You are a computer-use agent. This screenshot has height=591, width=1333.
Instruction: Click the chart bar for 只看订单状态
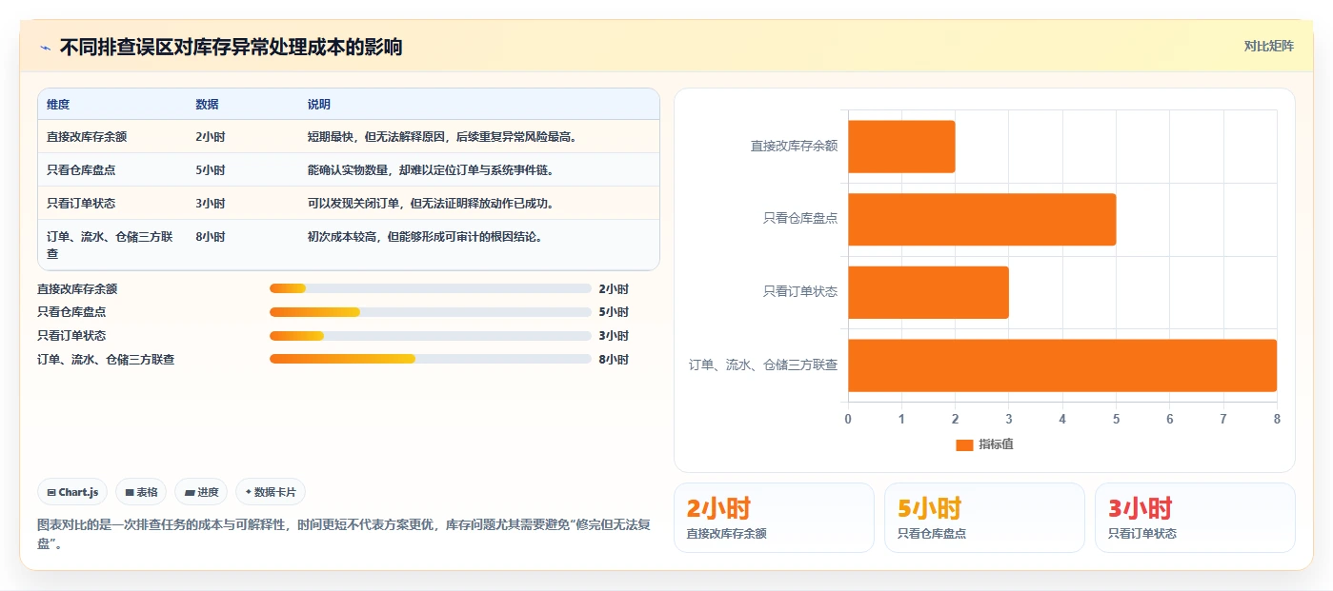(x=928, y=292)
